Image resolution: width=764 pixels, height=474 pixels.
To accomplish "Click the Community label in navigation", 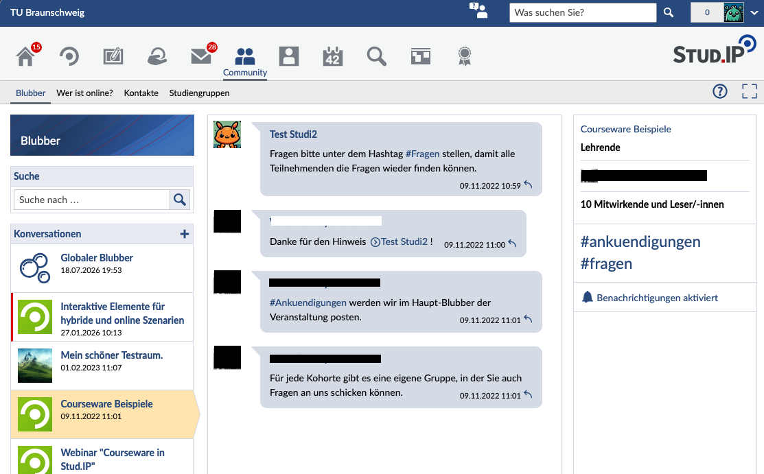I will pyautogui.click(x=244, y=72).
